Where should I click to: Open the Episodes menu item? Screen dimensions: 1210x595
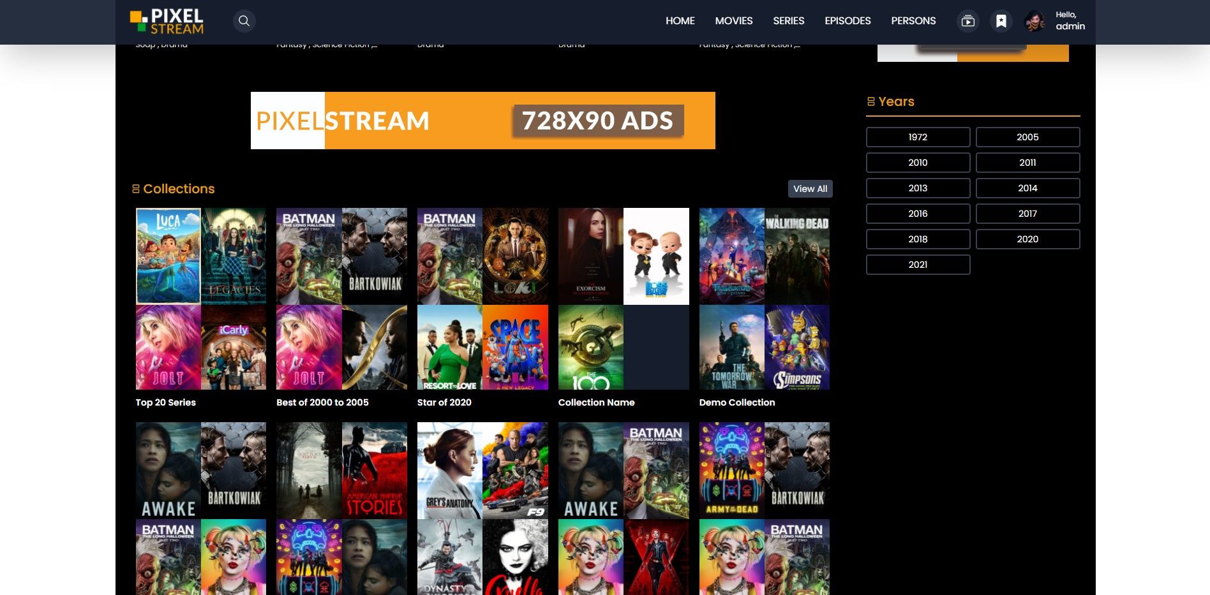tap(848, 21)
